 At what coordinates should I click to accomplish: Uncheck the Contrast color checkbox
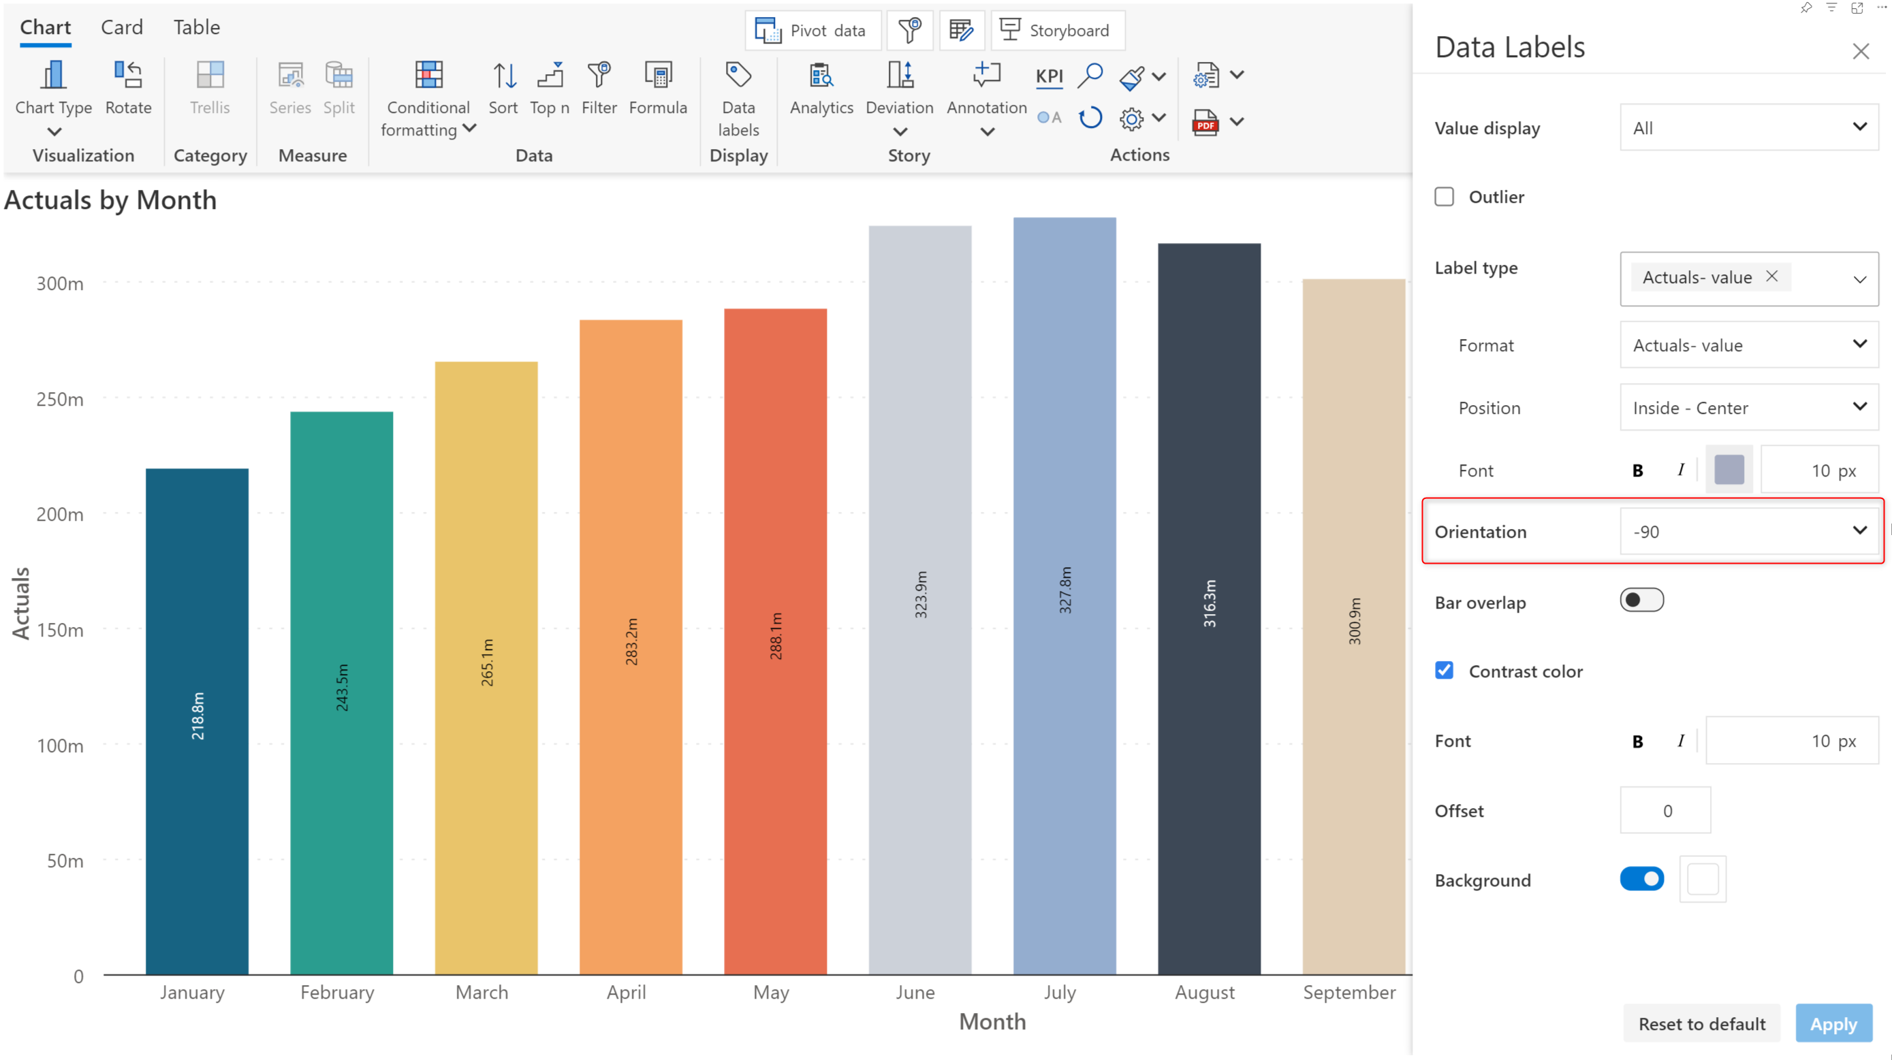(1444, 670)
